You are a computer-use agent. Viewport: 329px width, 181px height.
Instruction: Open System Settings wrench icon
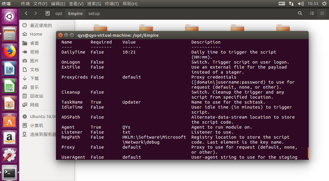[9, 156]
